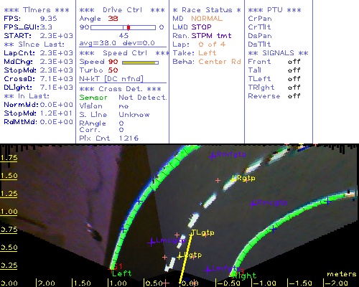Toggle the Tail signal off indicator

294,70
